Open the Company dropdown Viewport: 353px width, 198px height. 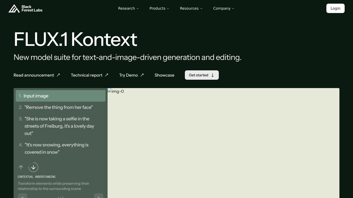tap(224, 8)
